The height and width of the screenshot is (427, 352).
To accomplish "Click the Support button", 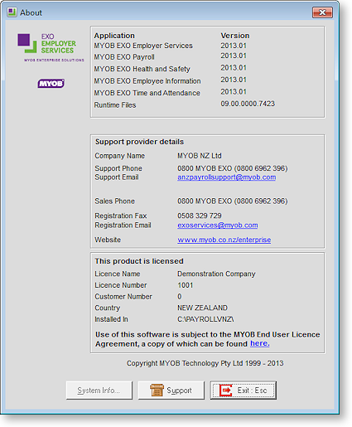I will point(171,390).
